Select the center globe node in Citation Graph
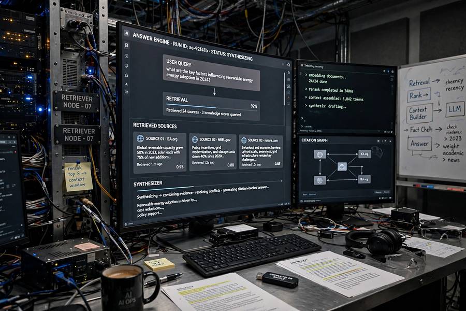Screen dimensions: 466x311 click(342, 167)
